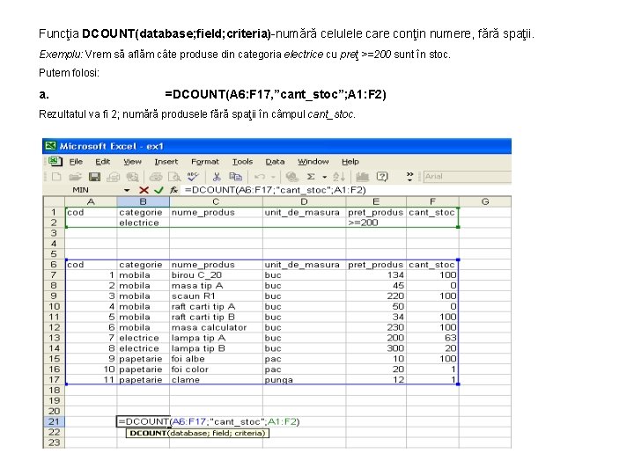
Task: Open the File menu
Action: tap(76, 162)
